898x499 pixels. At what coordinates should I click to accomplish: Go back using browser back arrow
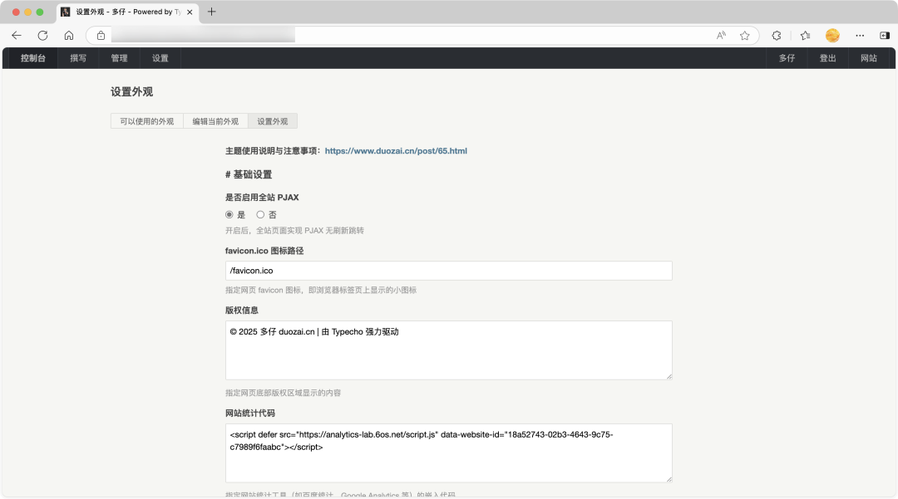17,36
